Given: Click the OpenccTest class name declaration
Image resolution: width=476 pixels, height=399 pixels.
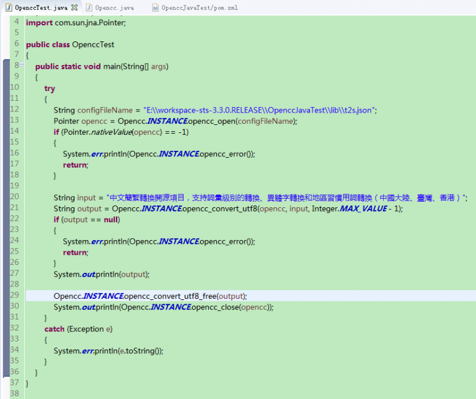Looking at the screenshot, I should click(93, 45).
